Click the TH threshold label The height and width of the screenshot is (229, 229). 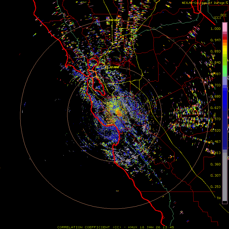point(219,198)
